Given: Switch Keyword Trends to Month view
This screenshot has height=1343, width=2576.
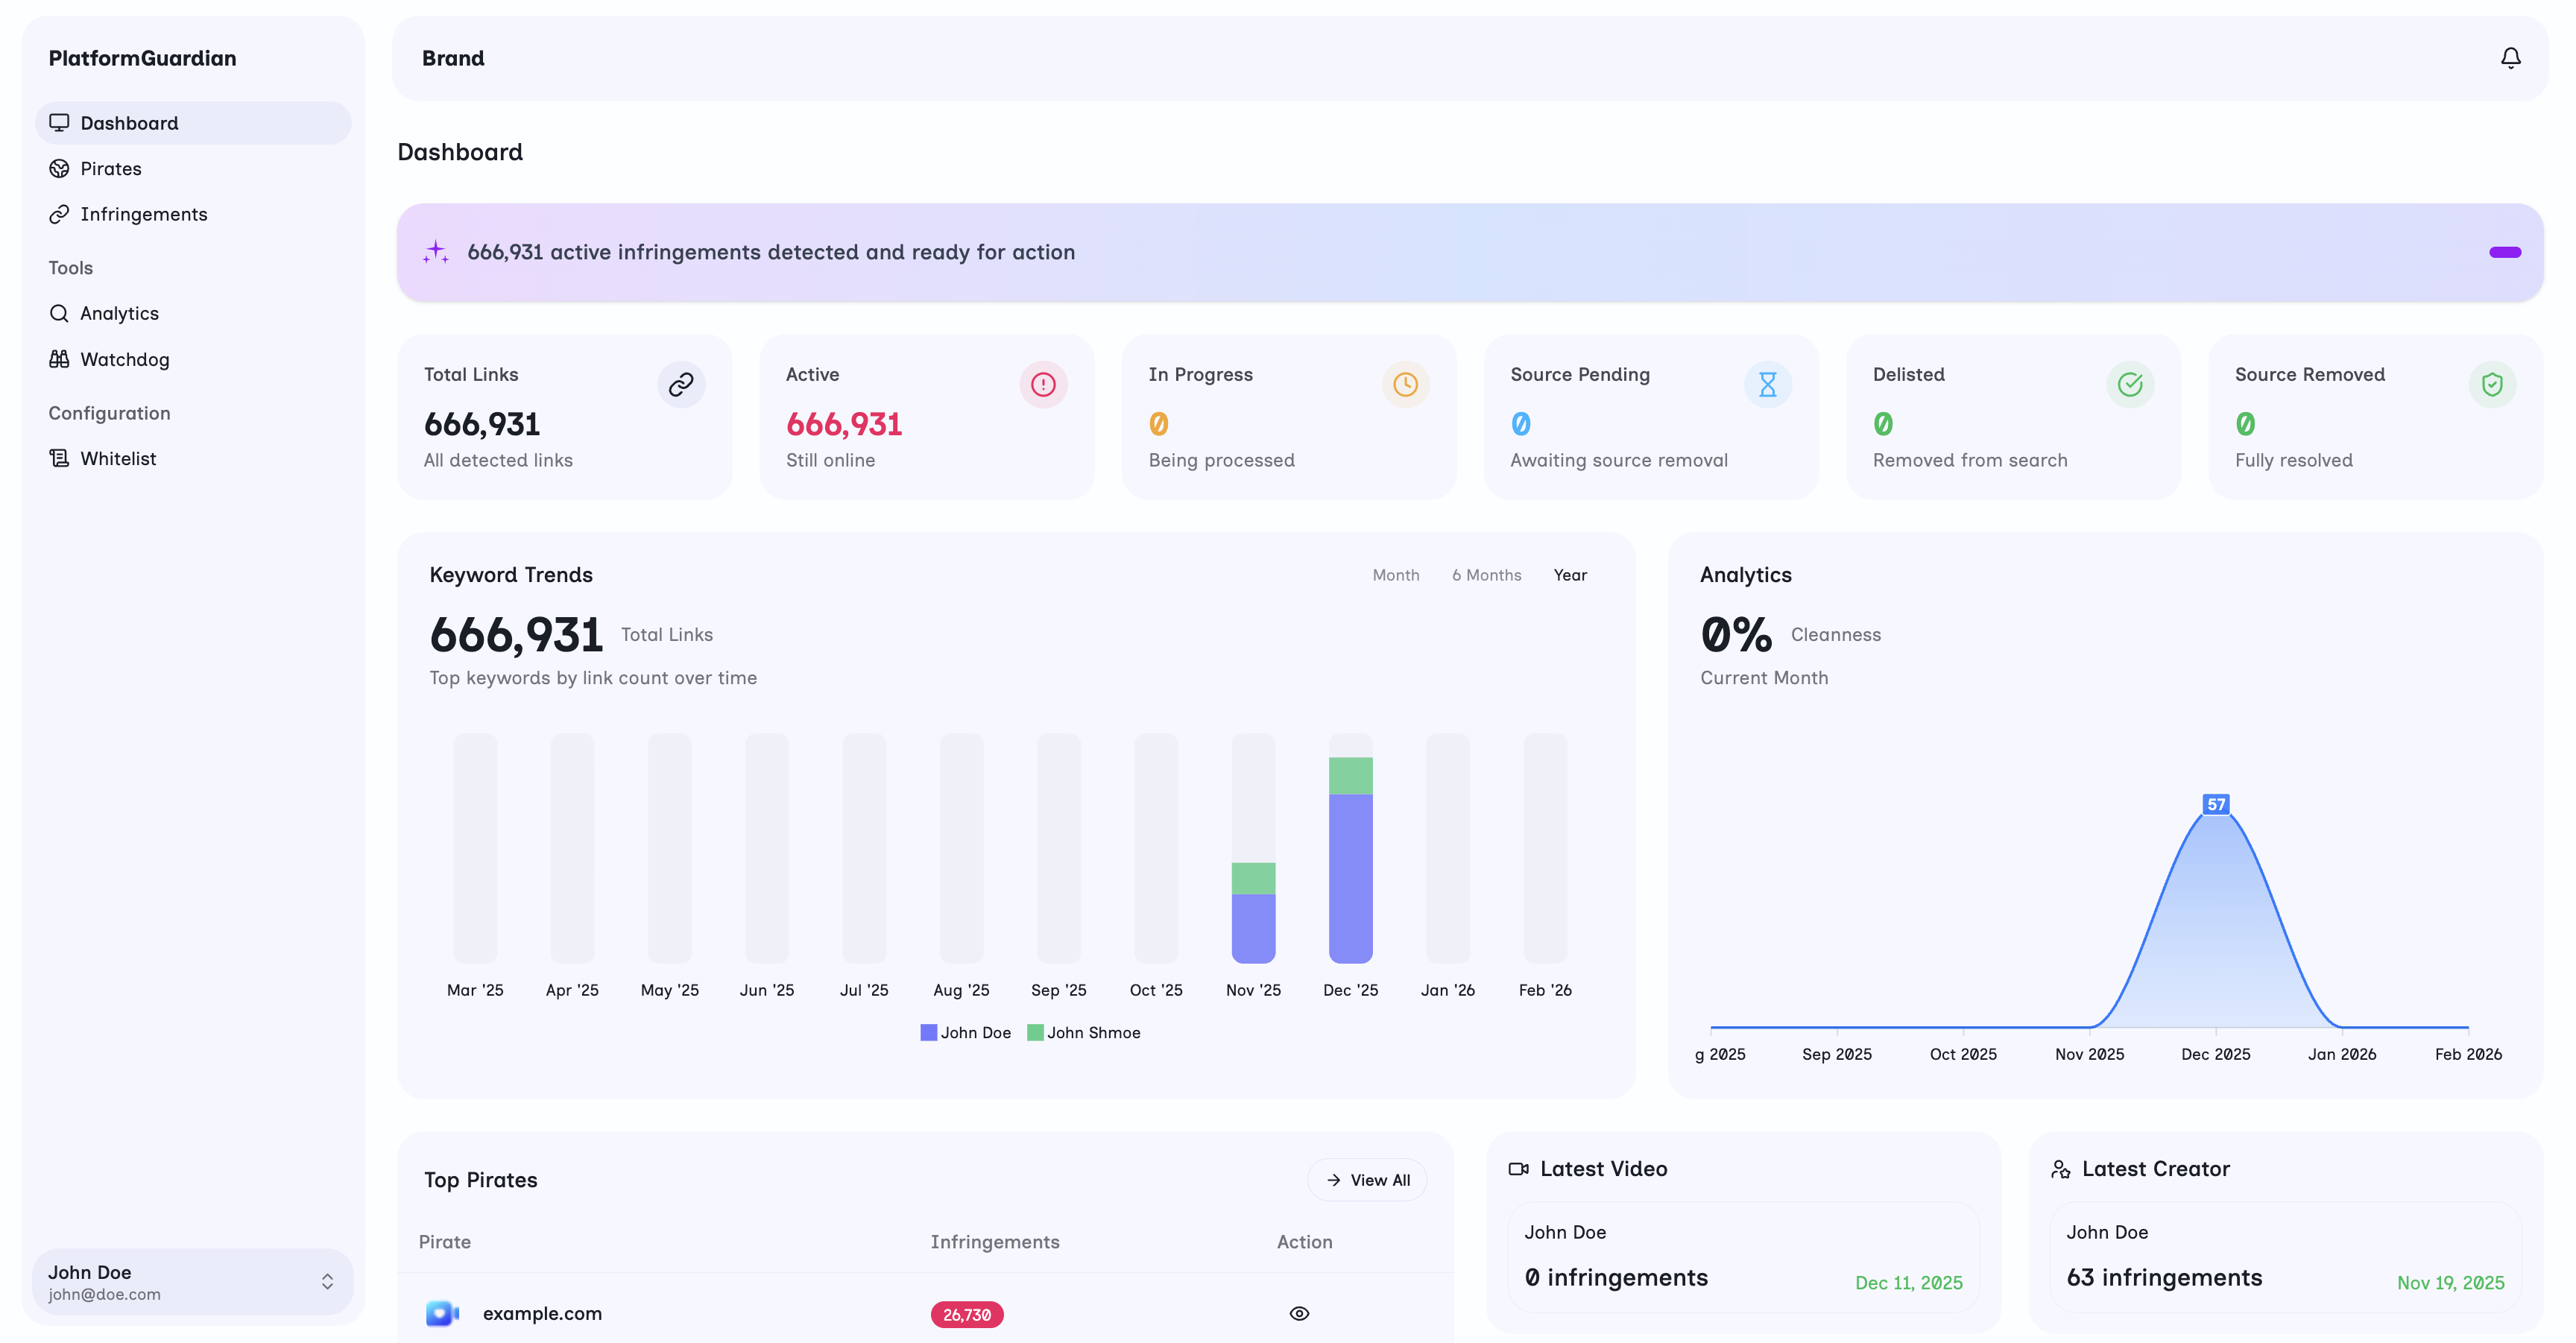Looking at the screenshot, I should [1396, 575].
